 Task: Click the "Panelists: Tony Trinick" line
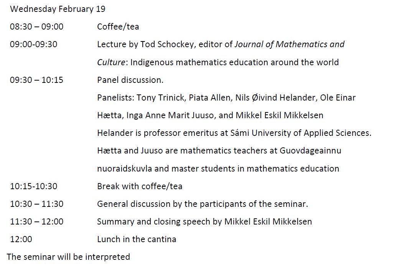(226, 97)
